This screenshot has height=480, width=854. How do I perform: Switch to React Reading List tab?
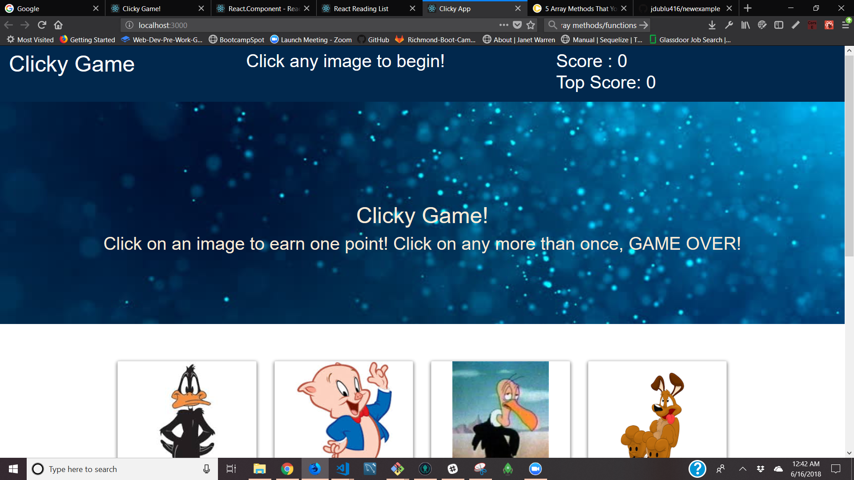tap(361, 8)
